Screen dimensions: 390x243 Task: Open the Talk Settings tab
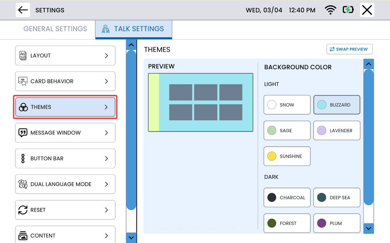[x=134, y=29]
